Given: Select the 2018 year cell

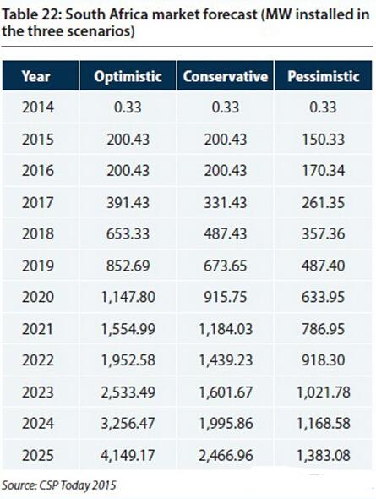Looking at the screenshot, I should pos(38,233).
